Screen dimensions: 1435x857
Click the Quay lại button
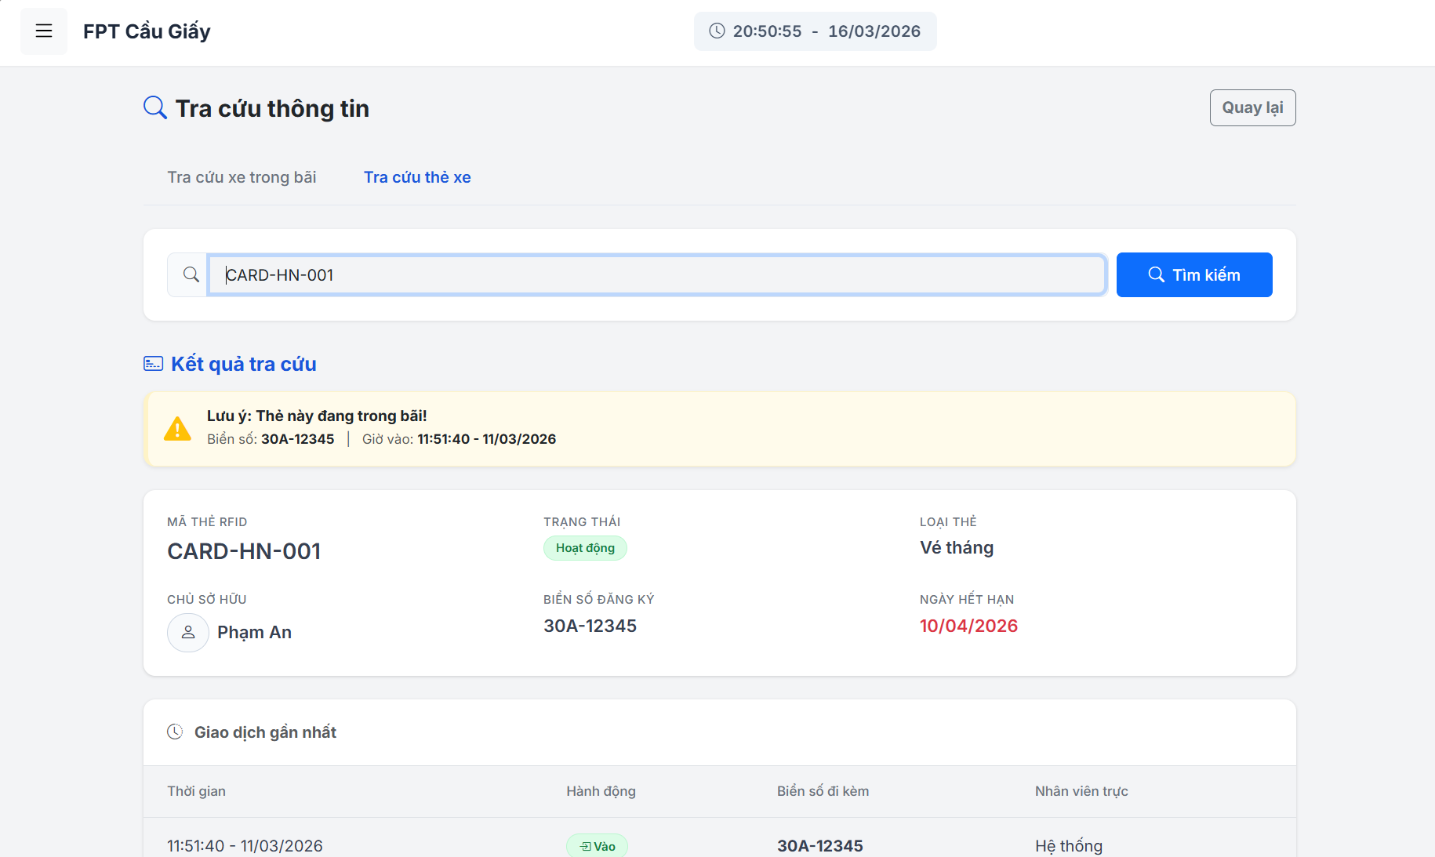point(1252,107)
